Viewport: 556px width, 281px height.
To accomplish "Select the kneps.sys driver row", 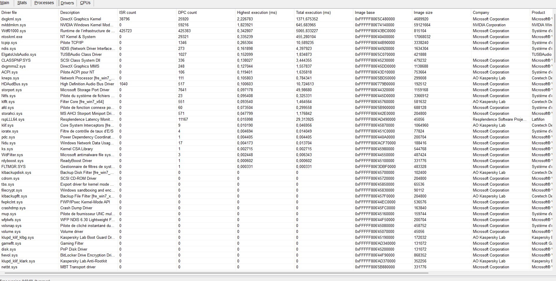I will point(276,78).
